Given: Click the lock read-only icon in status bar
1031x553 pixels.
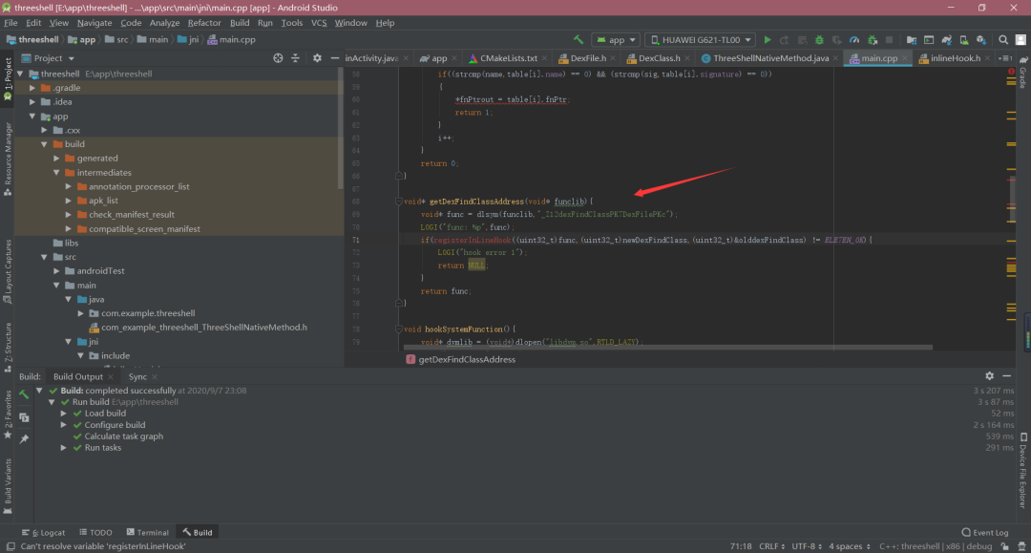Looking at the screenshot, I should [x=1004, y=546].
